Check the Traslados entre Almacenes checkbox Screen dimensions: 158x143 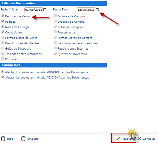point(3,53)
